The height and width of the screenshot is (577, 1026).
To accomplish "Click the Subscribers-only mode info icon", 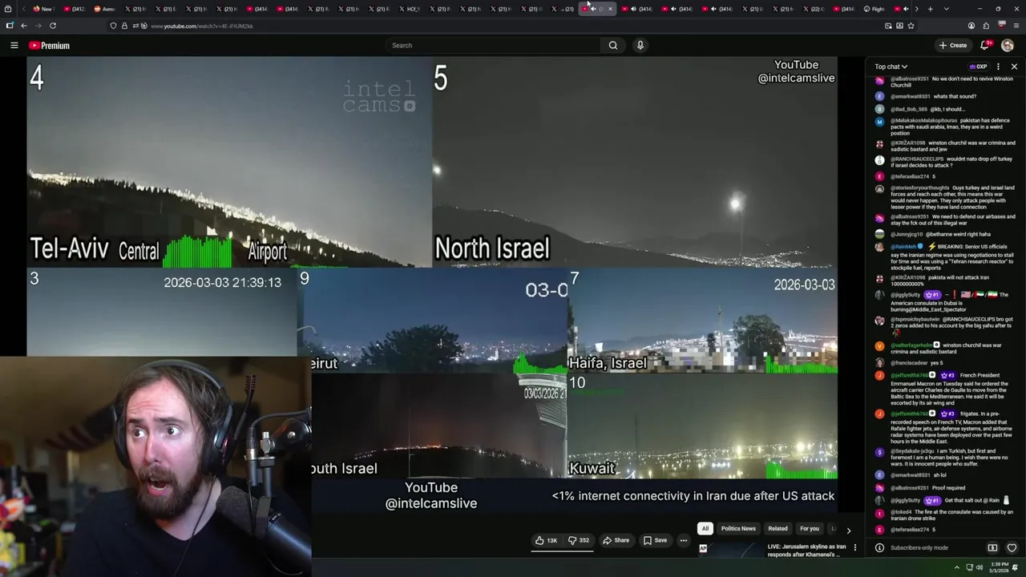I will [879, 548].
